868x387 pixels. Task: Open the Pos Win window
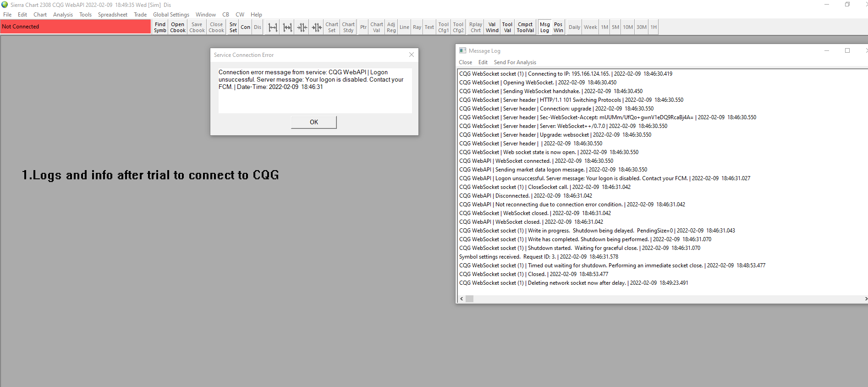[x=558, y=27]
